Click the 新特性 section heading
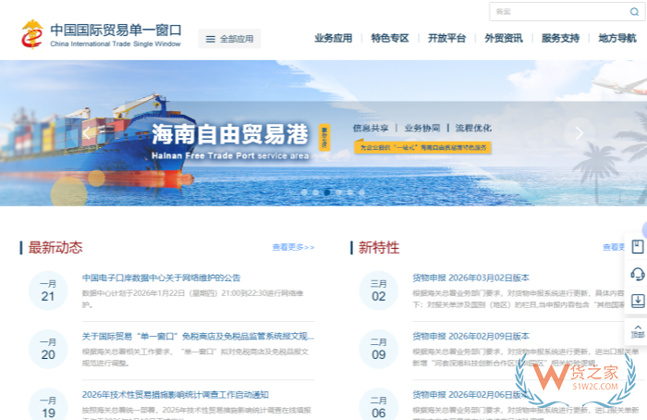Screen dimensions: 647x420 point(379,247)
